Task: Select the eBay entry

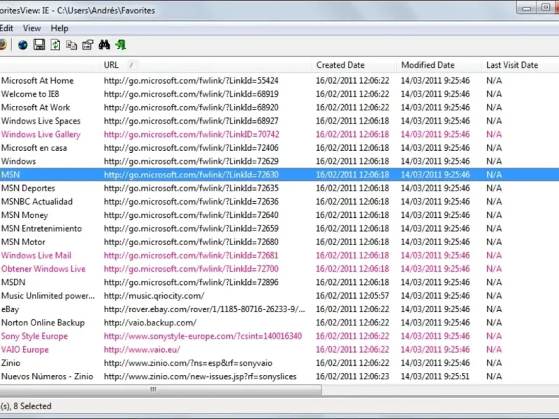Action: pos(10,309)
